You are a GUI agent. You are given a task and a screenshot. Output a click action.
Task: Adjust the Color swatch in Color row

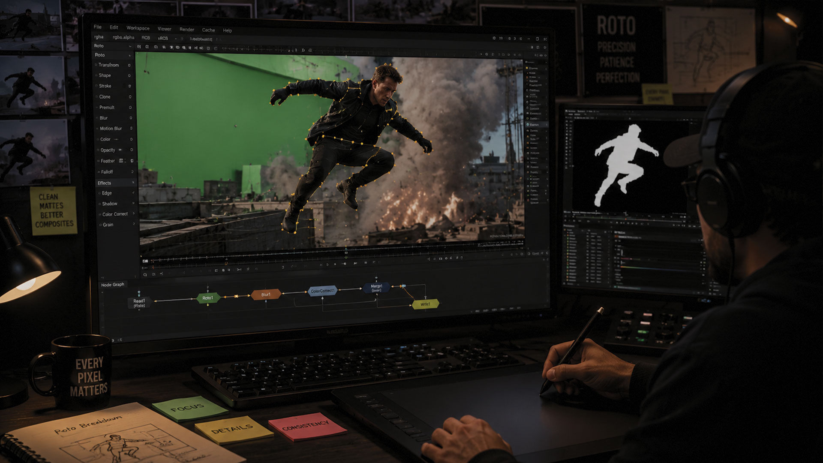[x=116, y=139]
